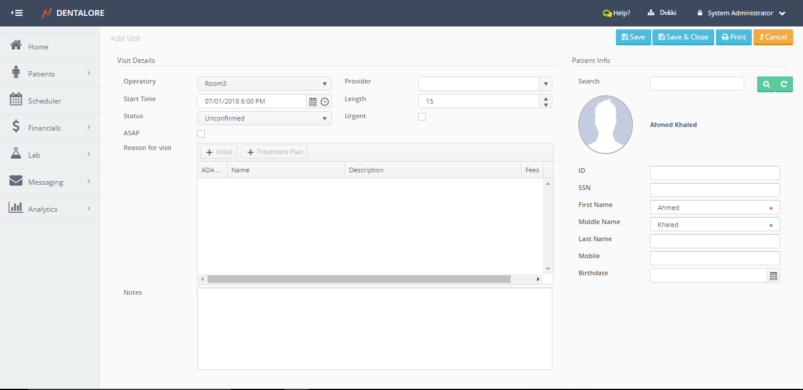Click the Help chat bubble icon

point(607,13)
